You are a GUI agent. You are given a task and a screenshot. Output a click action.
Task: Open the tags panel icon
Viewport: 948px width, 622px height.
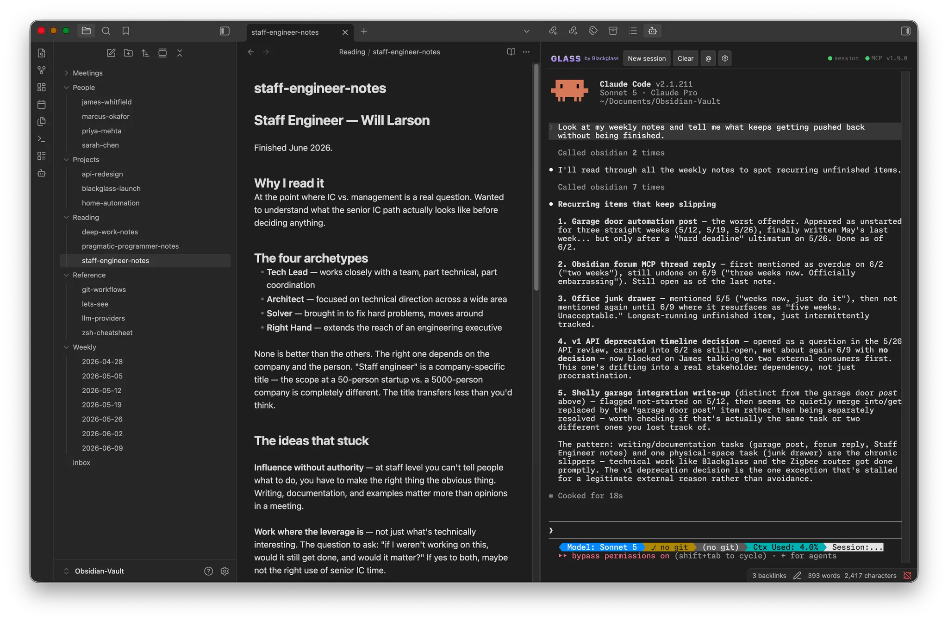593,31
